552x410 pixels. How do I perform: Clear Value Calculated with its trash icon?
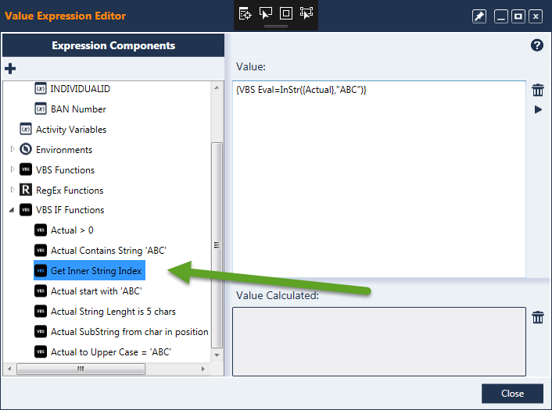(x=538, y=317)
